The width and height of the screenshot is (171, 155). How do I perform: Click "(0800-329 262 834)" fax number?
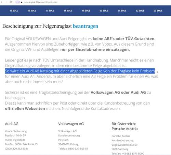16,149
